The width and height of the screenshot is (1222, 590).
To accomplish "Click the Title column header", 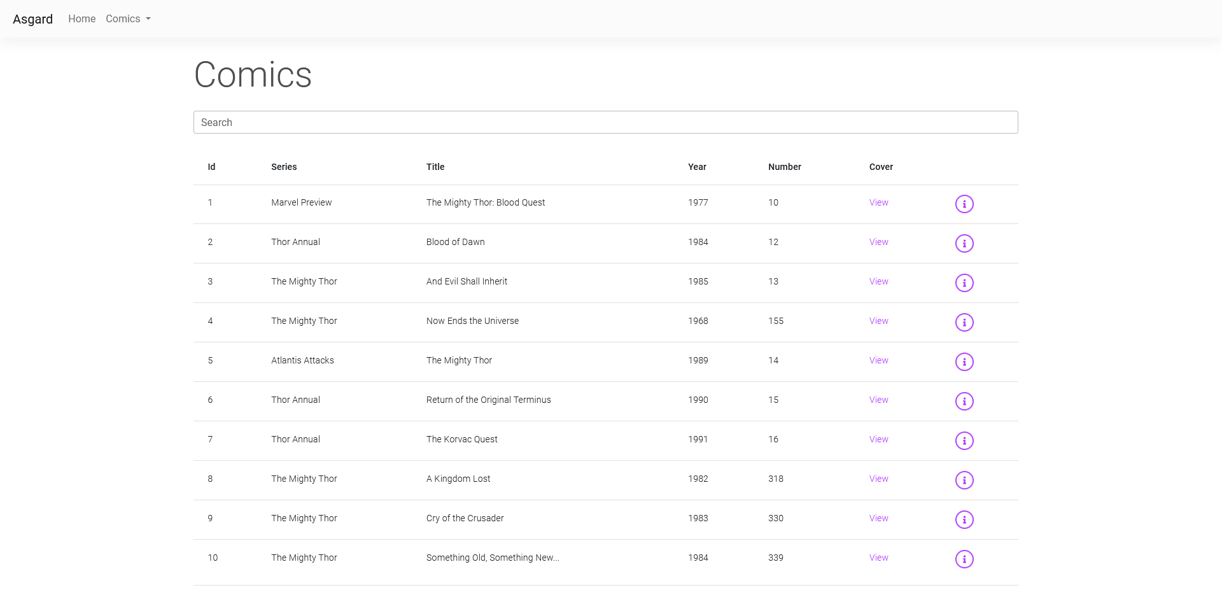I will point(435,167).
